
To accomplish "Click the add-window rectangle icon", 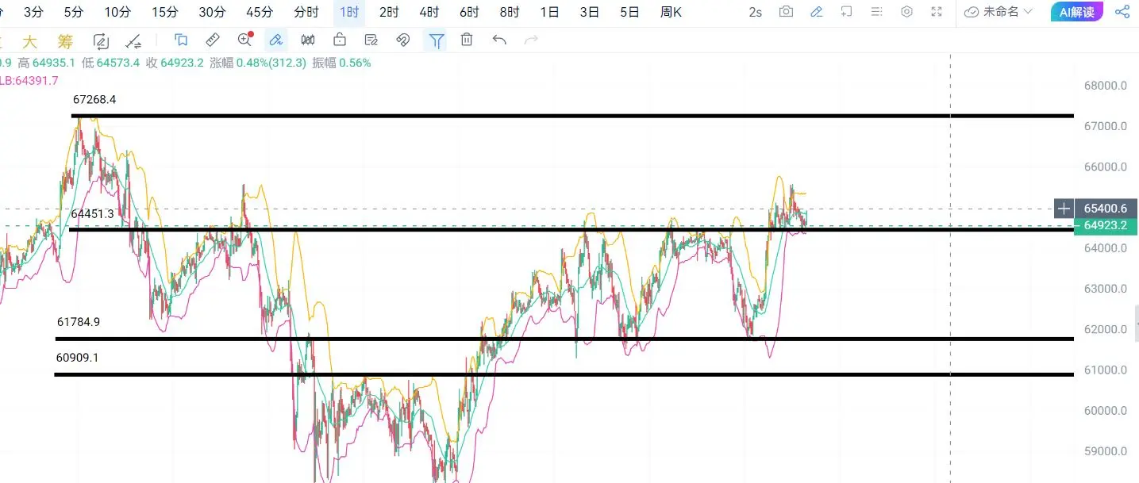I will [x=847, y=12].
